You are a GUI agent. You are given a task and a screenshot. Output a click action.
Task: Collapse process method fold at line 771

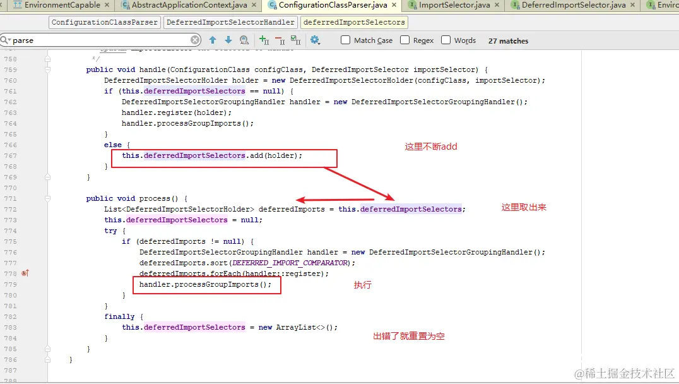(x=47, y=198)
